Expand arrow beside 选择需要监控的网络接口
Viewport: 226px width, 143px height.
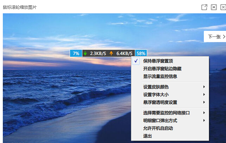204,113
